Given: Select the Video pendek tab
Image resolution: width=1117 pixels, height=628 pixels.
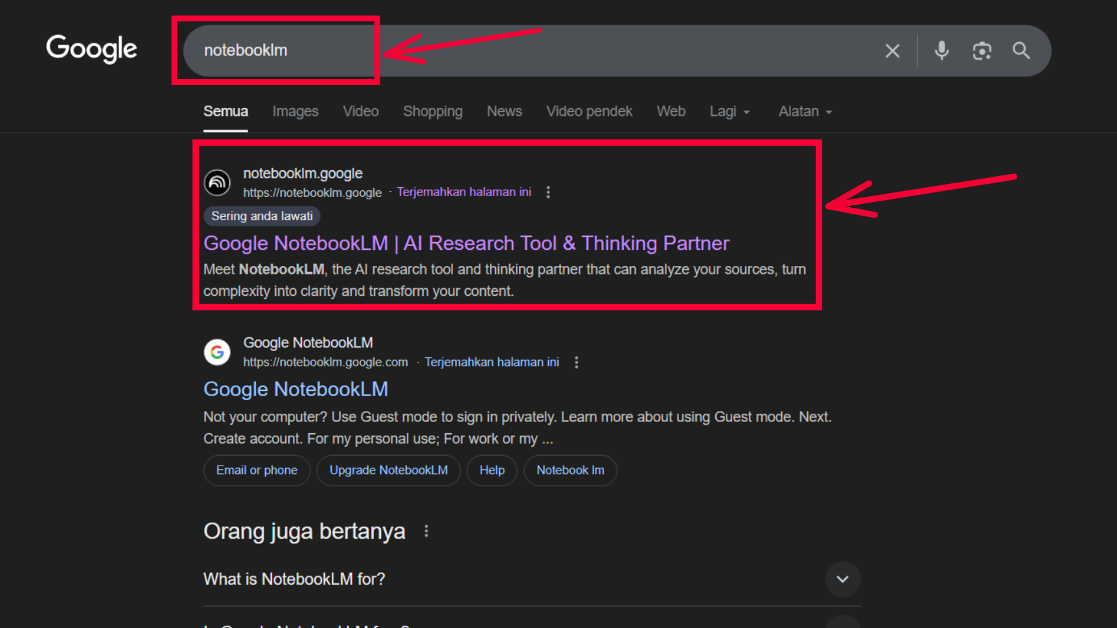Looking at the screenshot, I should [x=589, y=111].
